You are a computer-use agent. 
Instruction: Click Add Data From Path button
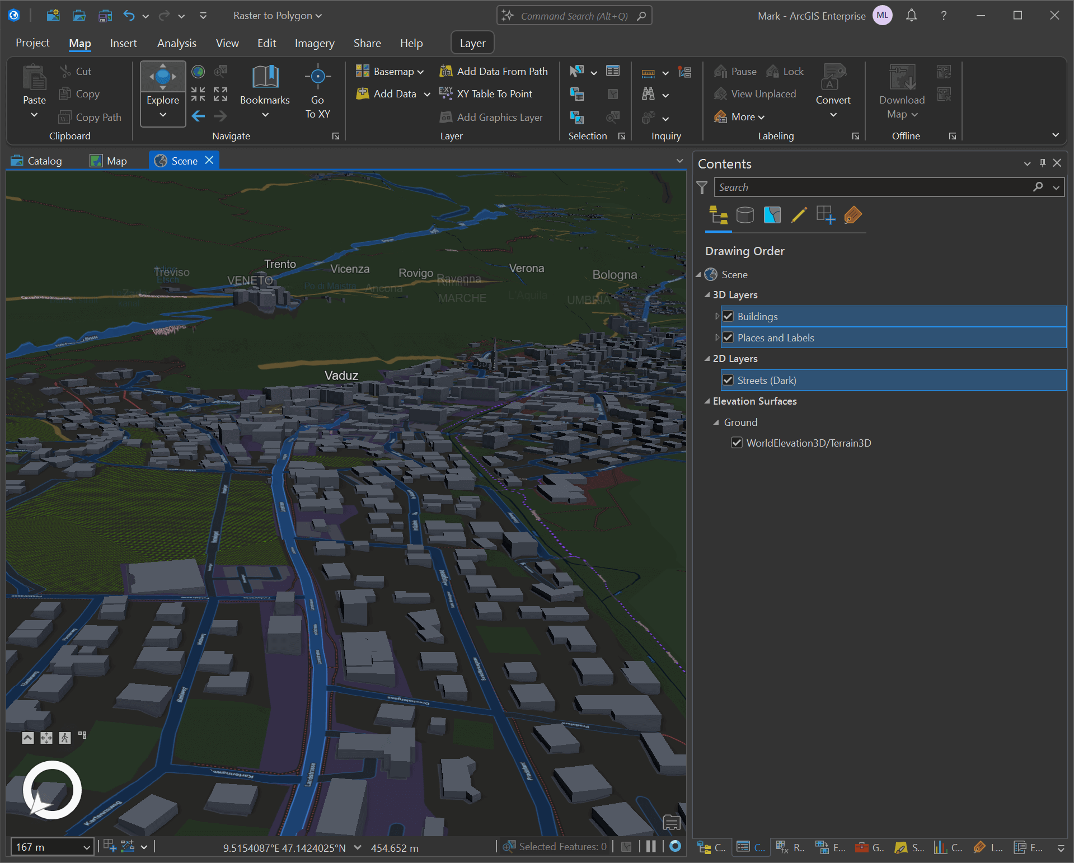coord(494,72)
